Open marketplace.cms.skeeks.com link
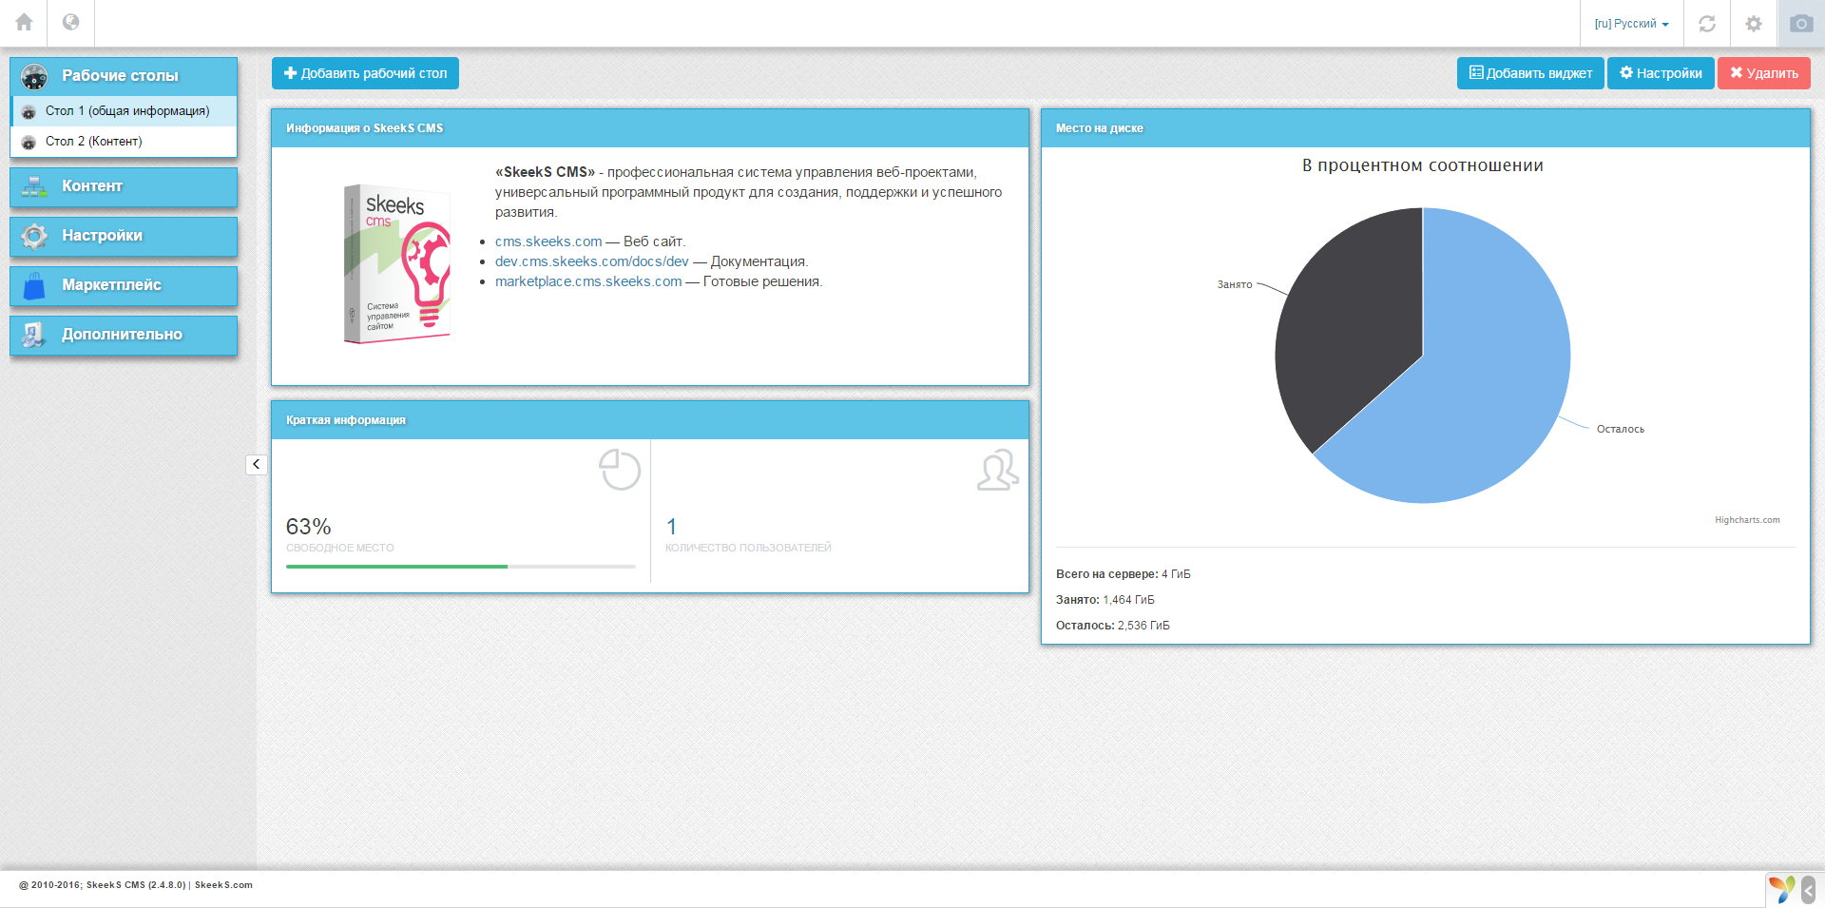1825x908 pixels. point(588,281)
